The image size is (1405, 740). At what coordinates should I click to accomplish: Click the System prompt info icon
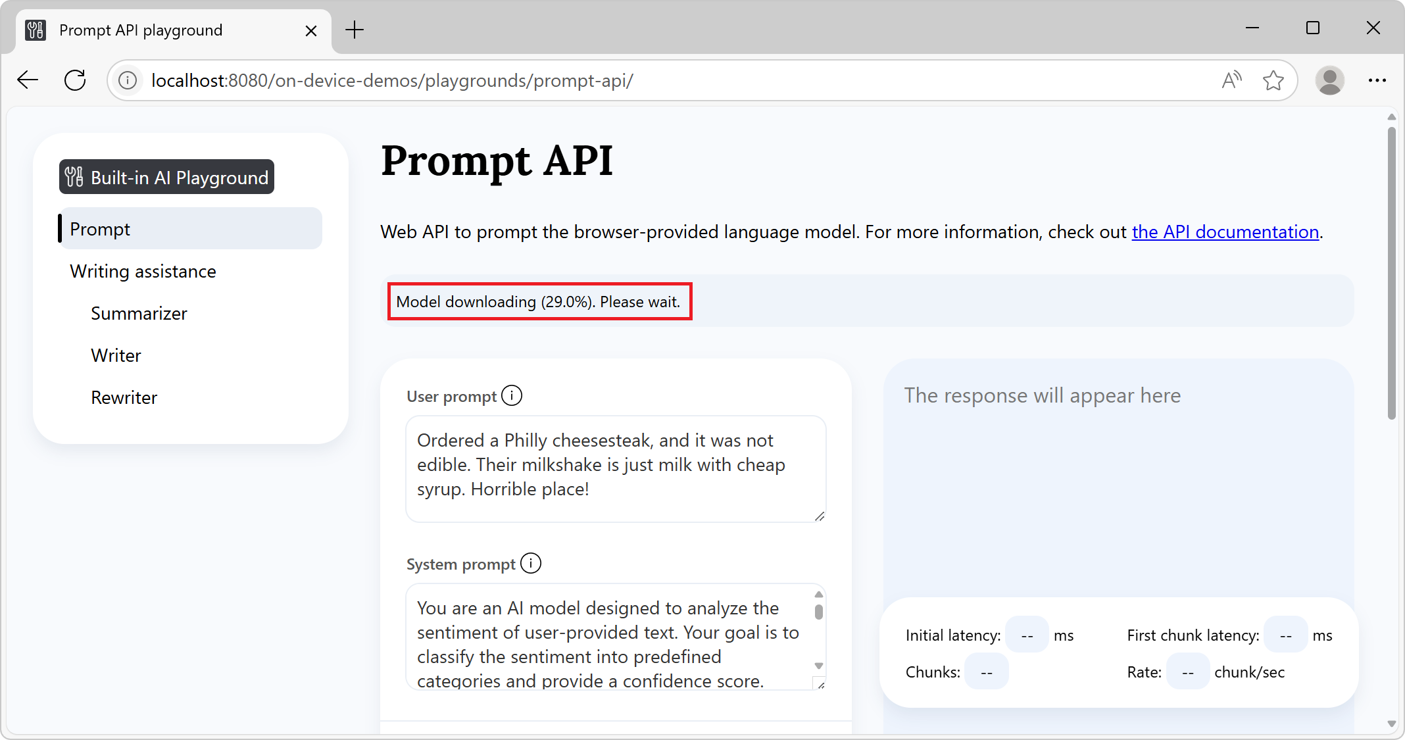pos(530,564)
